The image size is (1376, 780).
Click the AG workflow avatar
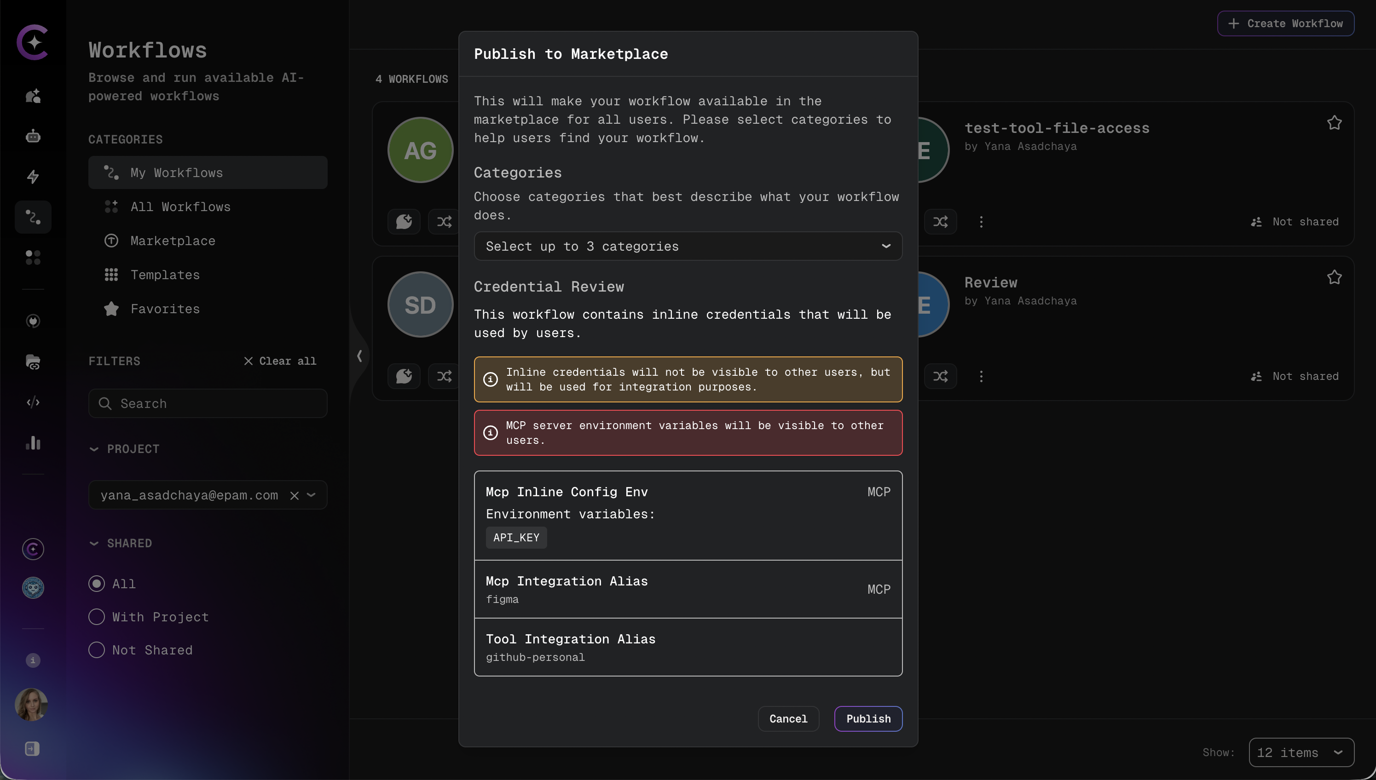[x=420, y=150]
